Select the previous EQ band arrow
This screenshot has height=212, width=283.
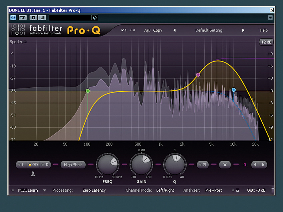(x=255, y=165)
